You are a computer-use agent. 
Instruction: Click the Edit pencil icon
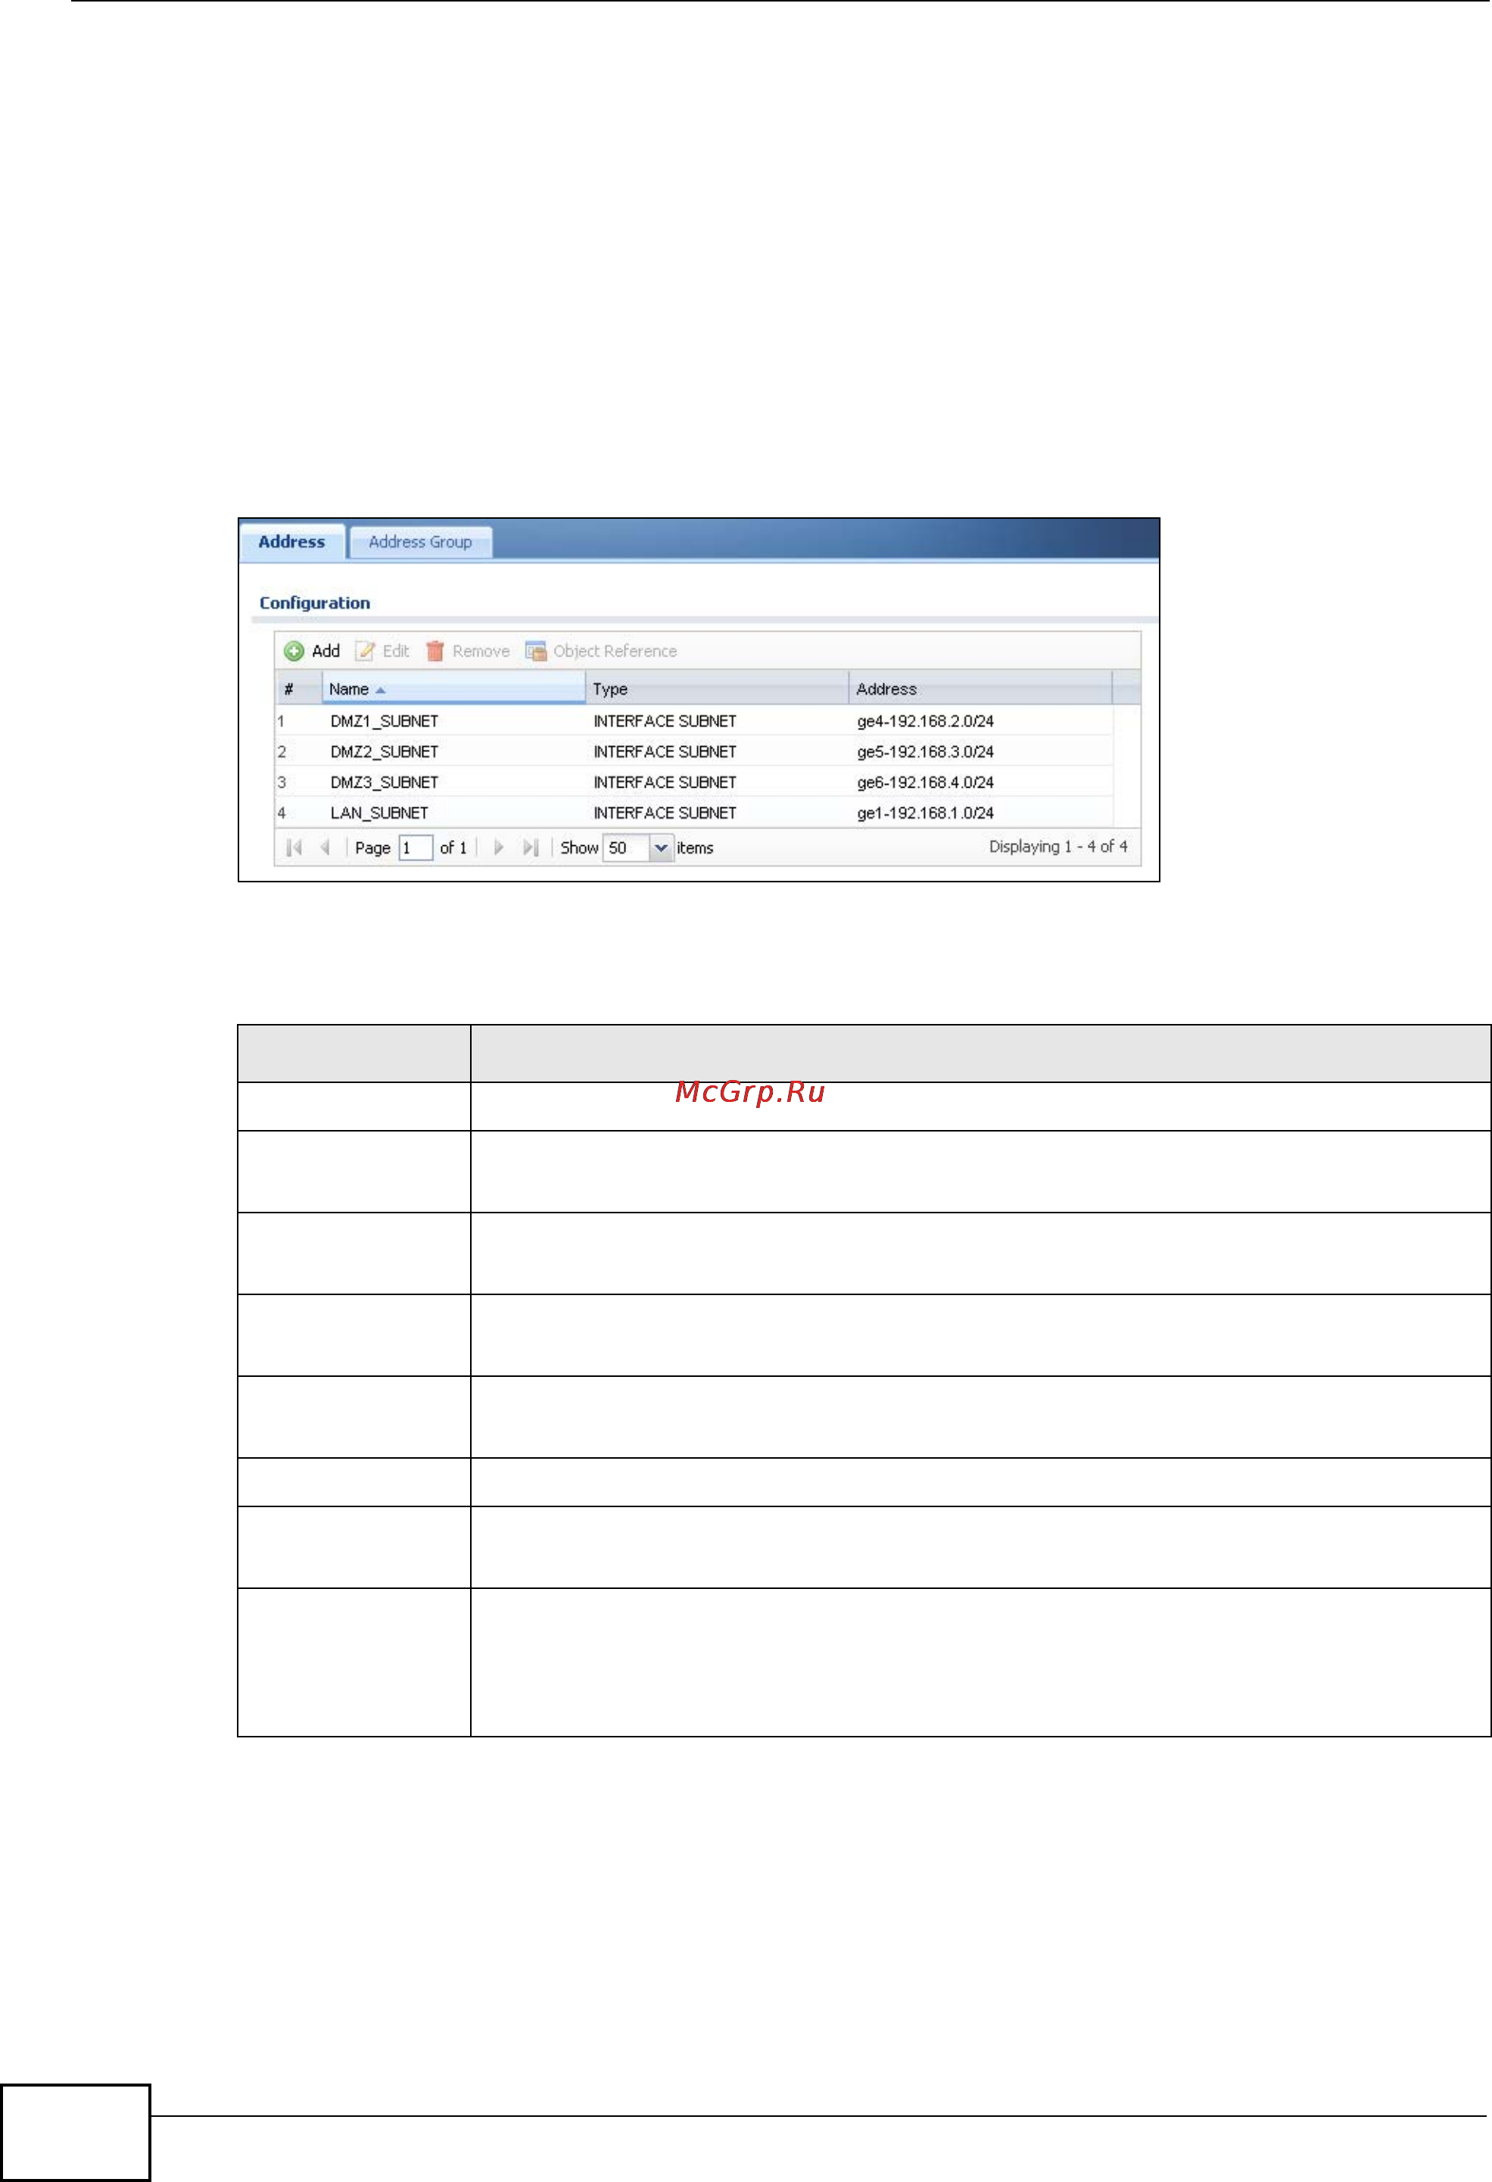pos(364,651)
